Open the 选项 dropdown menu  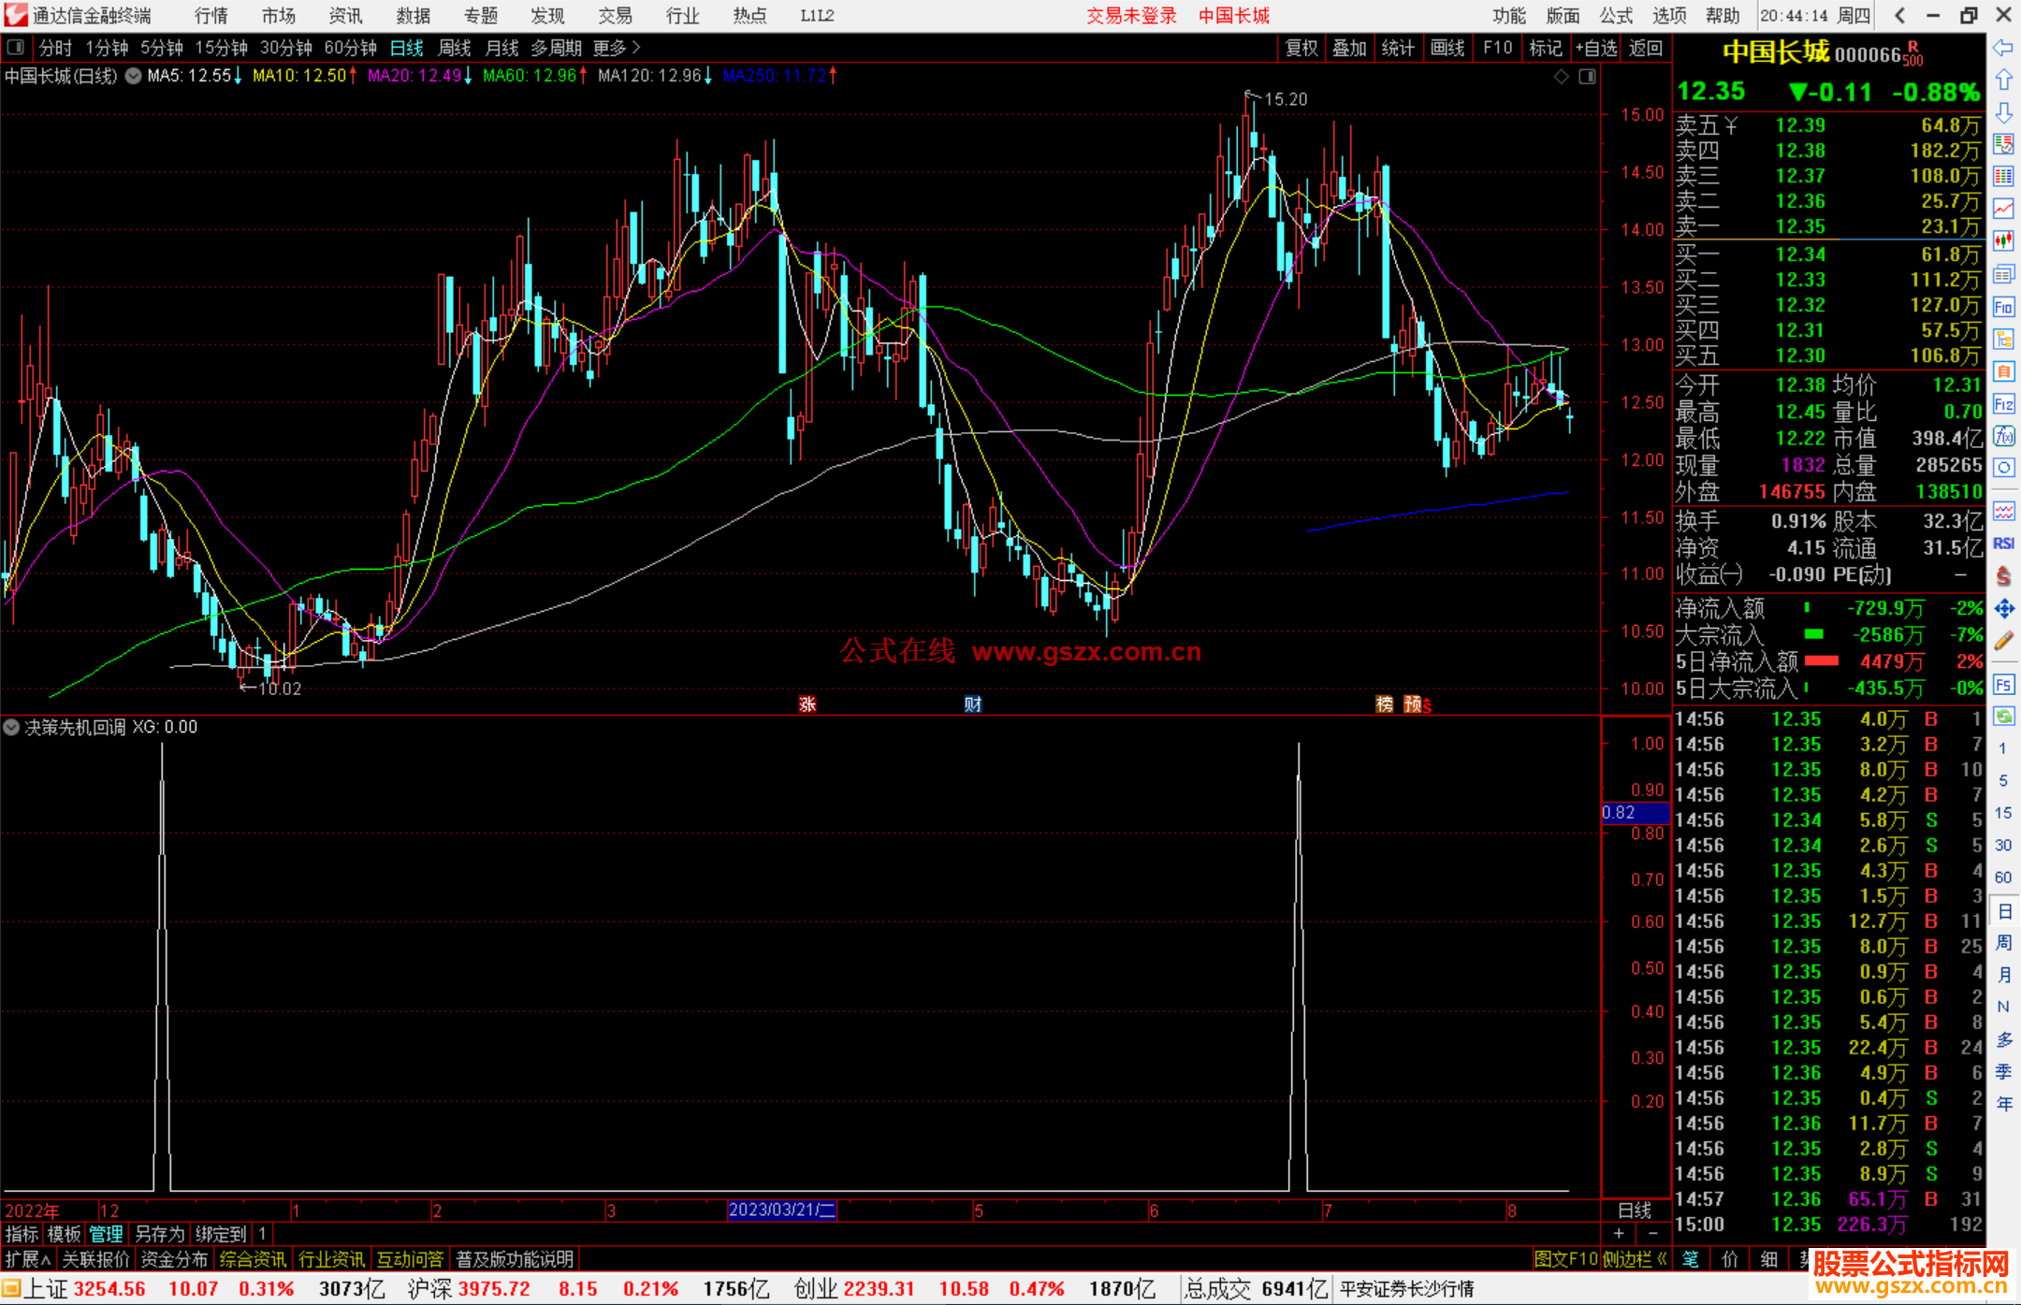(1669, 15)
